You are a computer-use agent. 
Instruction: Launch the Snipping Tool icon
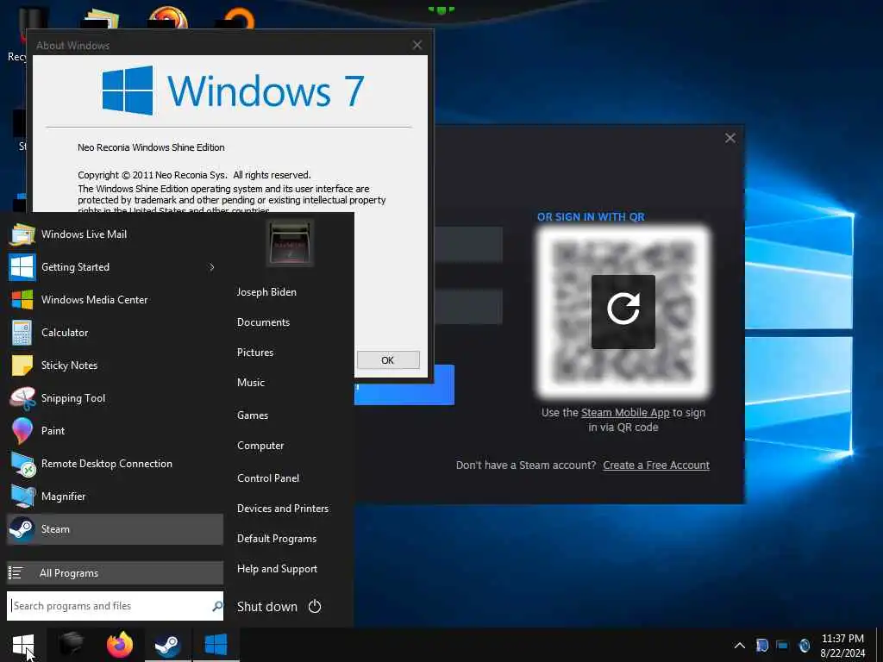[22, 398]
